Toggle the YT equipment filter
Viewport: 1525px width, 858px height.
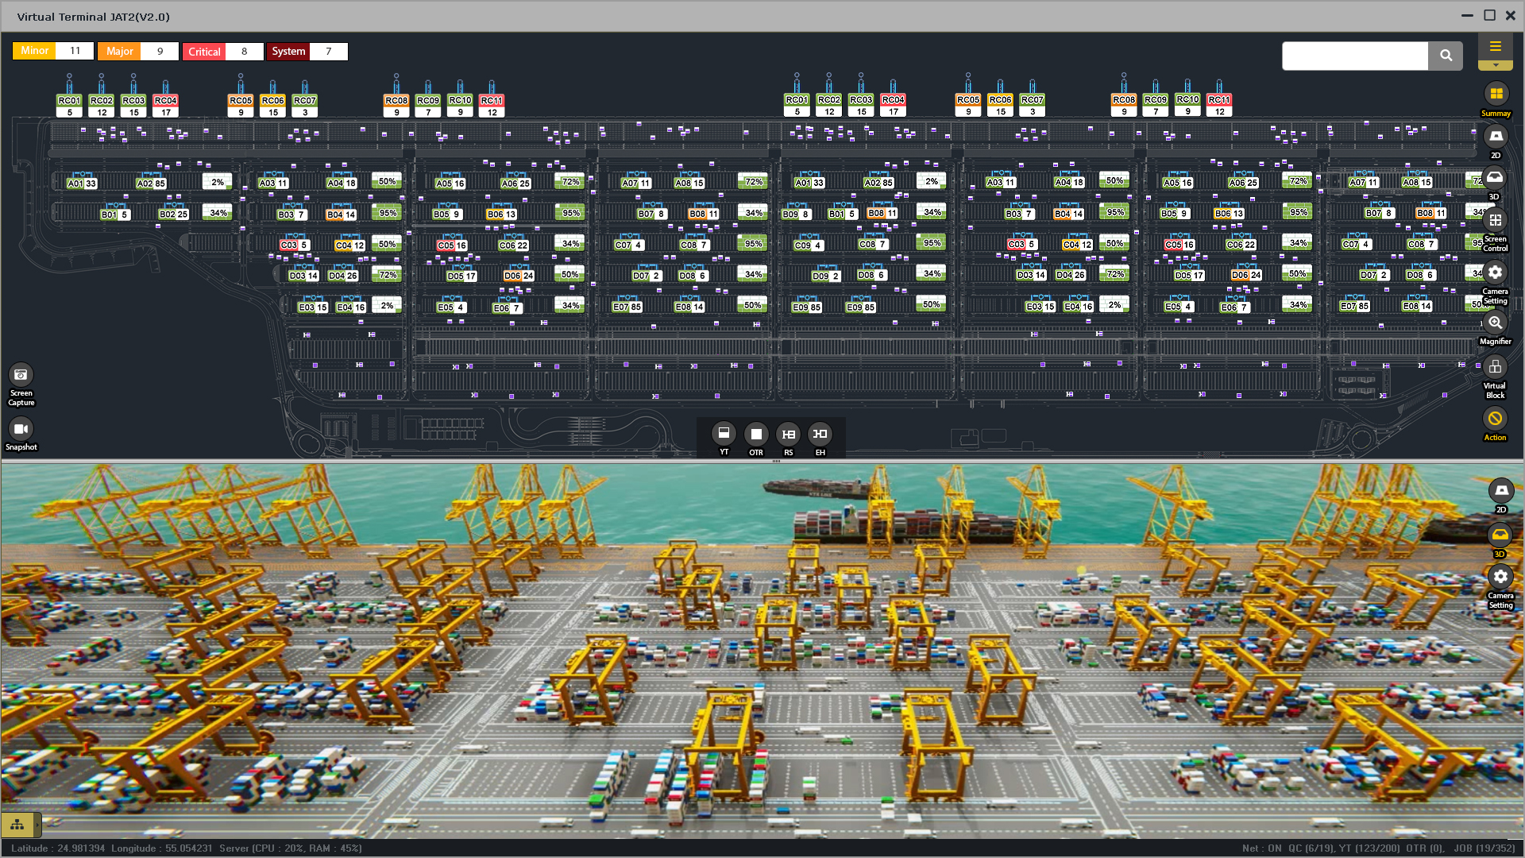click(724, 434)
